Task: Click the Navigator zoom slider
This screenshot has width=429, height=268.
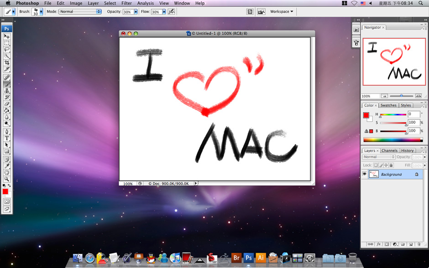Action: tap(401, 96)
